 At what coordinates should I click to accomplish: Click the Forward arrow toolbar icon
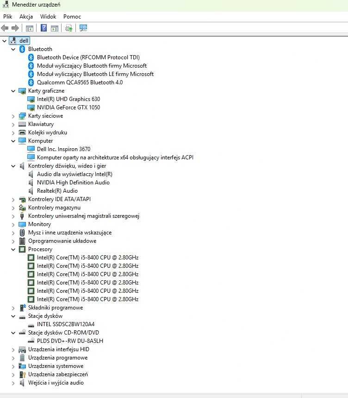[15, 28]
